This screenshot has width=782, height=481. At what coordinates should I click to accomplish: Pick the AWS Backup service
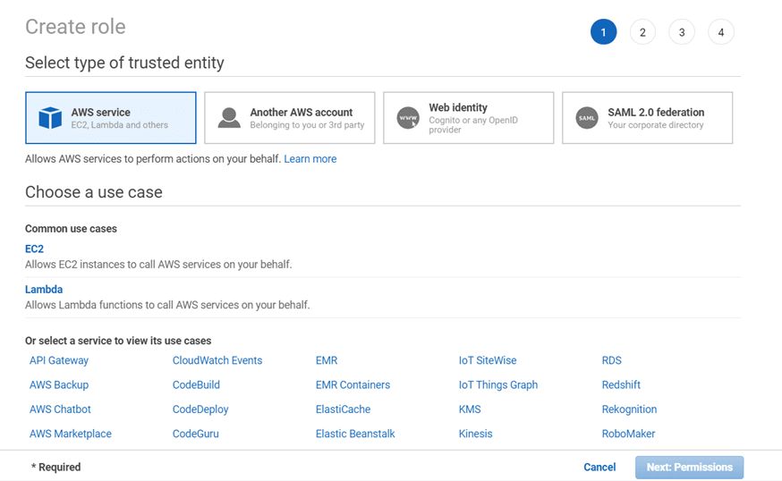tap(59, 384)
